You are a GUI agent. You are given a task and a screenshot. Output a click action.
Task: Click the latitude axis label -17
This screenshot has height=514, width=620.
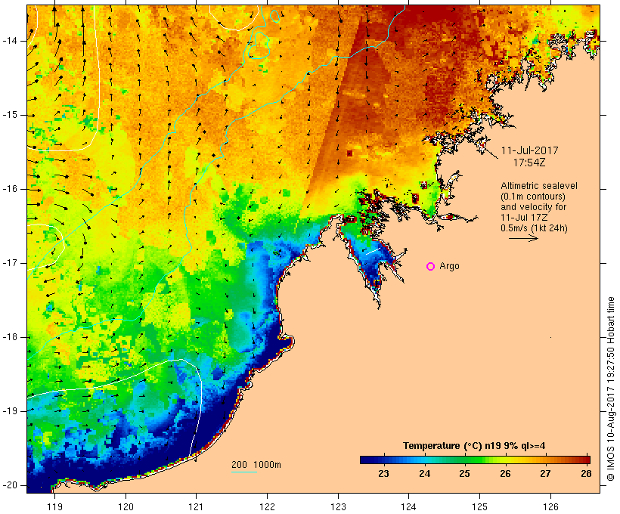(10, 263)
